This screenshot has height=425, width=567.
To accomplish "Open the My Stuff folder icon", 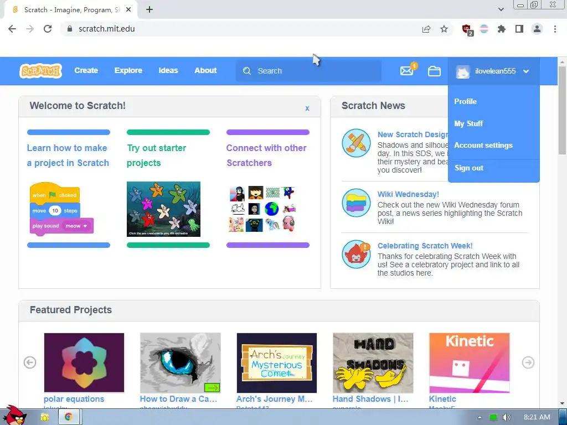I will 434,71.
